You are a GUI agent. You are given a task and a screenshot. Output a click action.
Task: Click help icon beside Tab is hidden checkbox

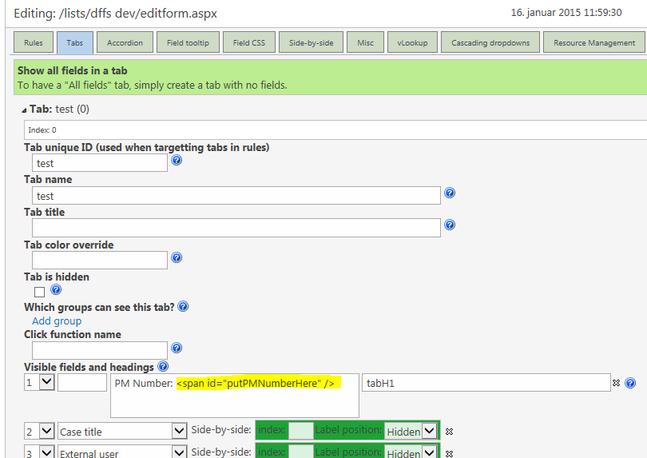click(56, 289)
